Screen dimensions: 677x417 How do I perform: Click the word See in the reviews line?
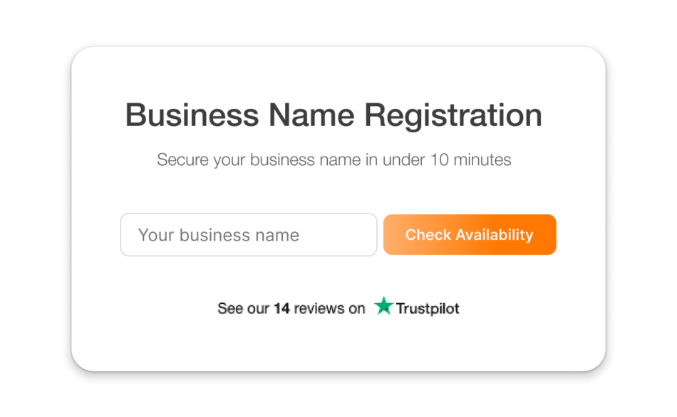[x=230, y=308]
